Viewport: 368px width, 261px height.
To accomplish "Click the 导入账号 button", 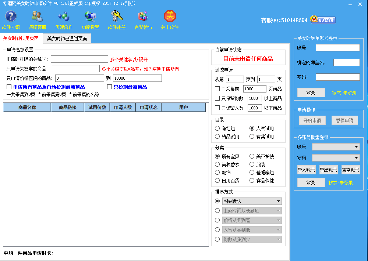I will [306, 170].
